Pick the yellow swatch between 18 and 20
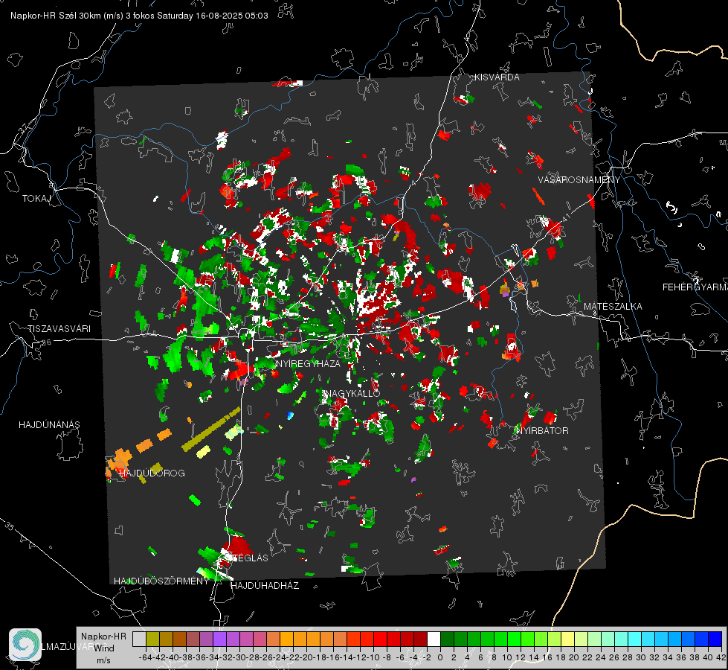 tap(567, 639)
